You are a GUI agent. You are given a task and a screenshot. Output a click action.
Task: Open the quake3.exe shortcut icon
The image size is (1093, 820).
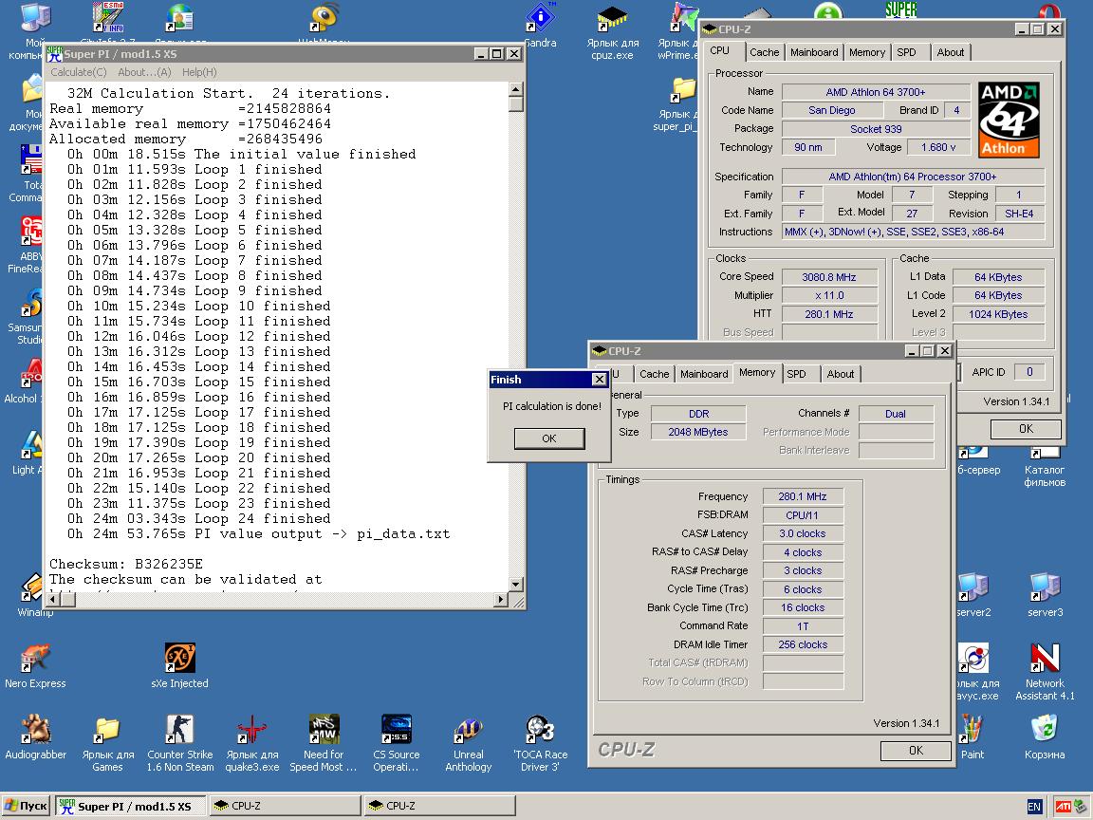(251, 742)
